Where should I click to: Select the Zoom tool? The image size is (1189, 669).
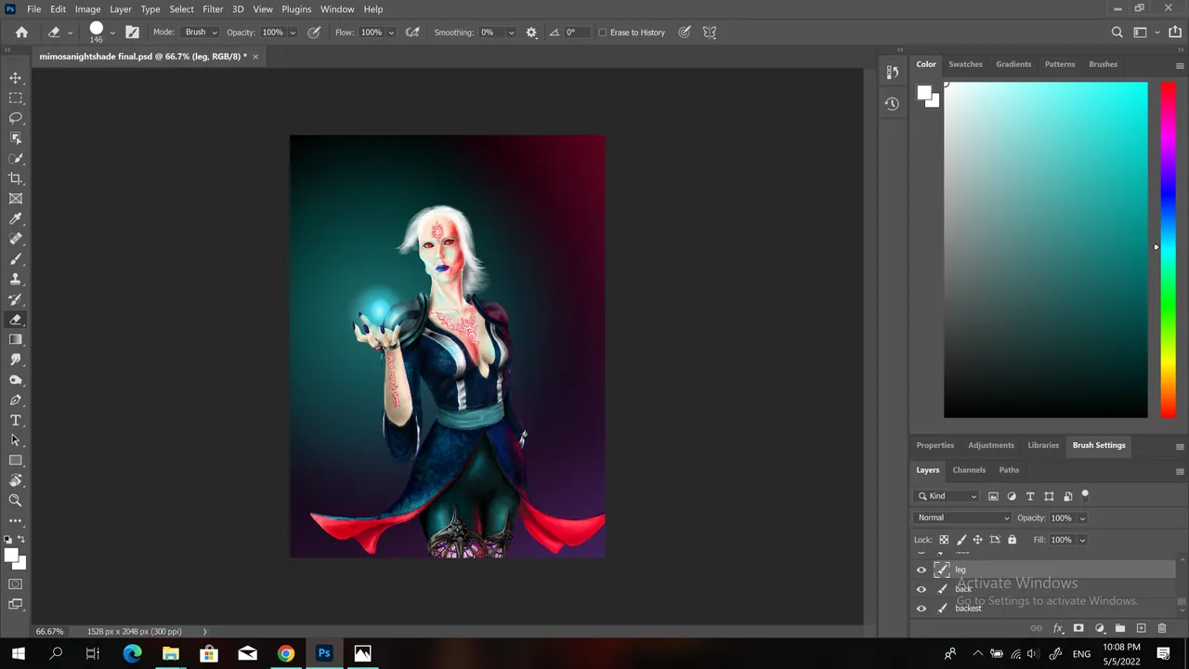pos(16,501)
